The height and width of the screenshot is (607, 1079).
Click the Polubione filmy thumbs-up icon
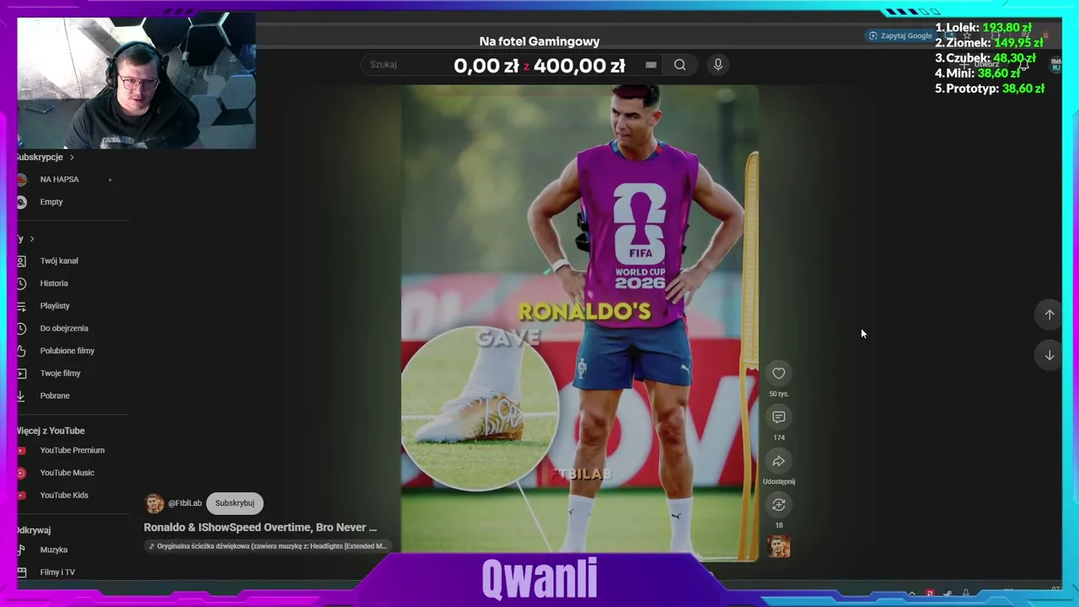click(21, 351)
